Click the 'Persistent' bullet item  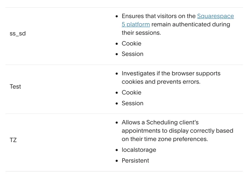pos(135,160)
